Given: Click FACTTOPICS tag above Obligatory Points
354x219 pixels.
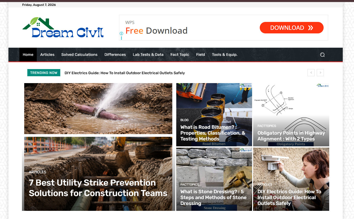Looking at the screenshot, I should coord(267,126).
